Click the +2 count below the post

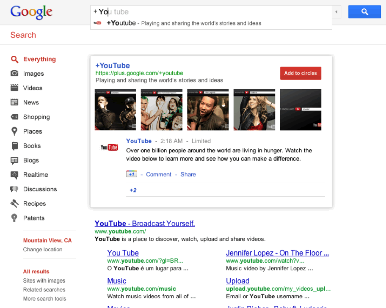coord(133,190)
